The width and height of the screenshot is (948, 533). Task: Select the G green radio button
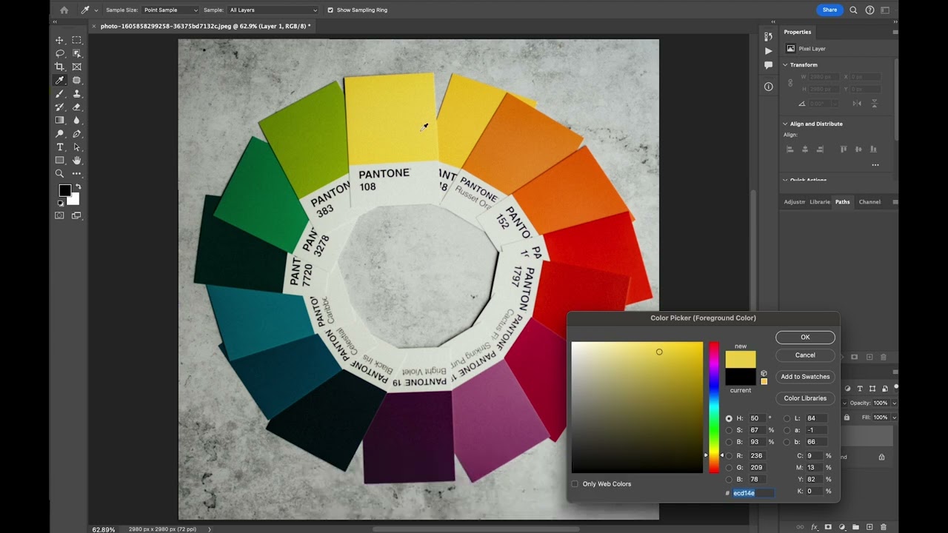pyautogui.click(x=729, y=468)
